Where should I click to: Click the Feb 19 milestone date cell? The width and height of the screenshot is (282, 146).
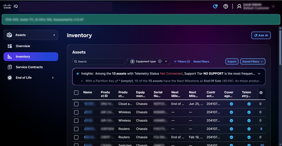196,137
